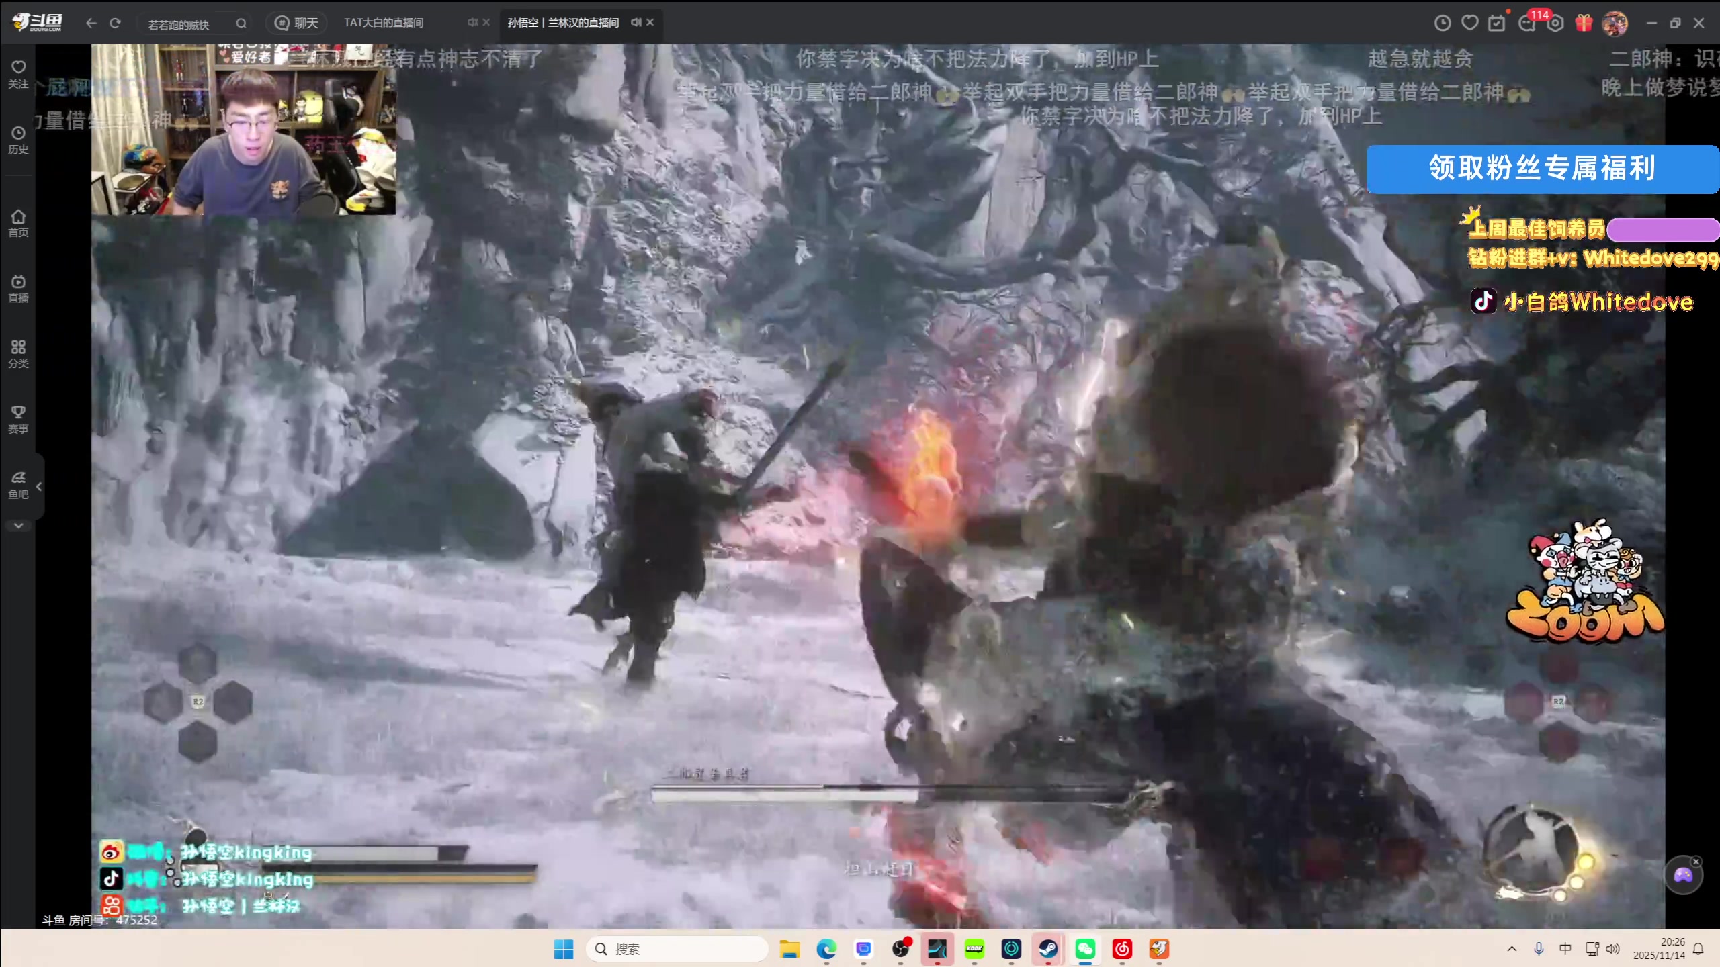Viewport: 1720px width, 967px height.
Task: Open the 关注 follow list in sidebar
Action: point(18,73)
